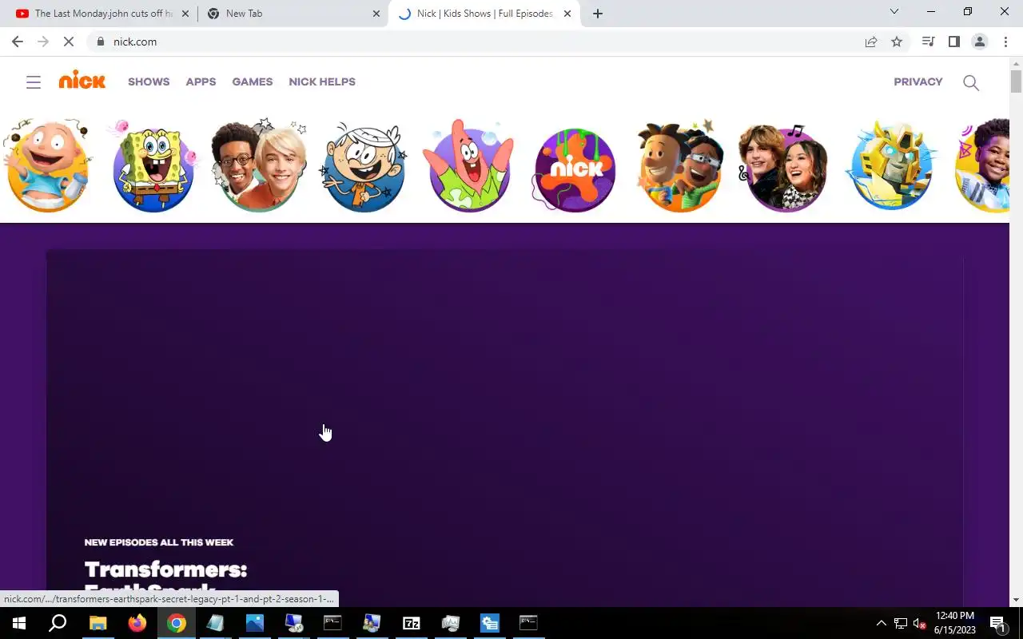
Task: Open the 12:40 PM taskbar clock
Action: [x=955, y=623]
